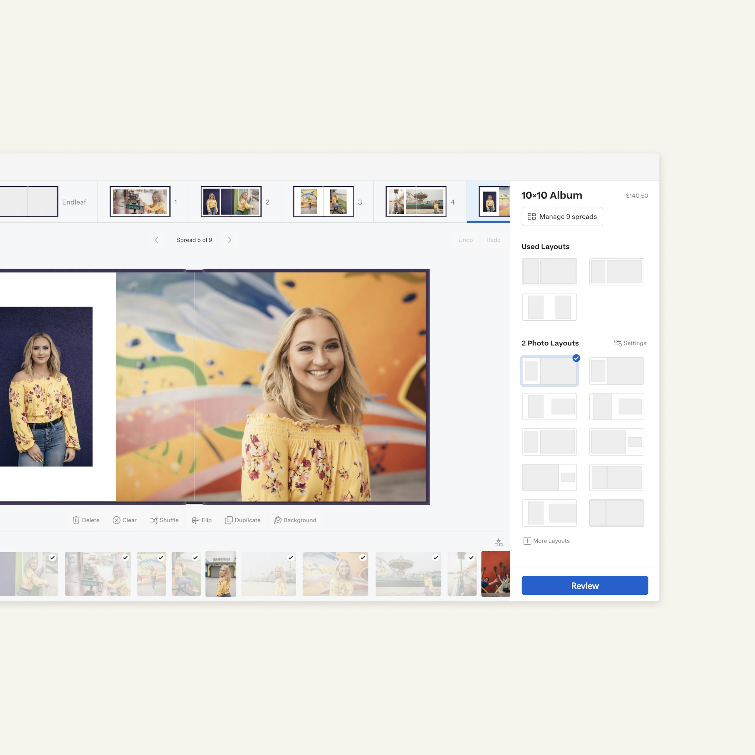Click the auto-place photos icon above tray
Screen dimensions: 755x755
point(498,543)
